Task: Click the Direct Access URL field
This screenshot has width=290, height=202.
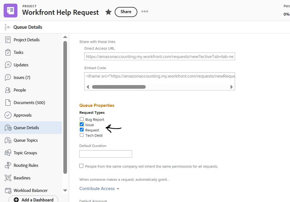Action: [x=160, y=56]
